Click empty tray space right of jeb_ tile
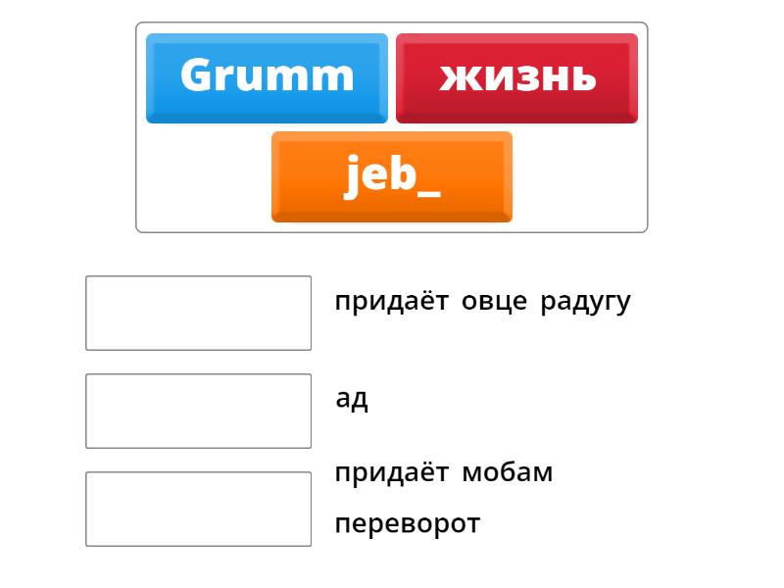 (578, 178)
